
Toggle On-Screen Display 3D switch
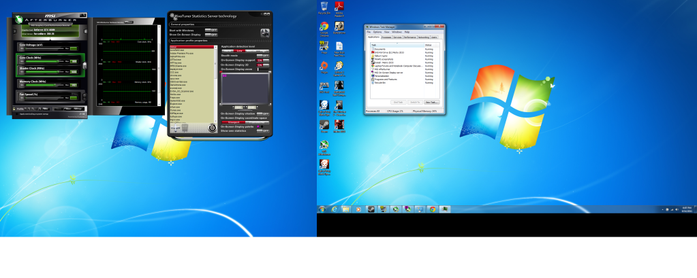(x=263, y=65)
